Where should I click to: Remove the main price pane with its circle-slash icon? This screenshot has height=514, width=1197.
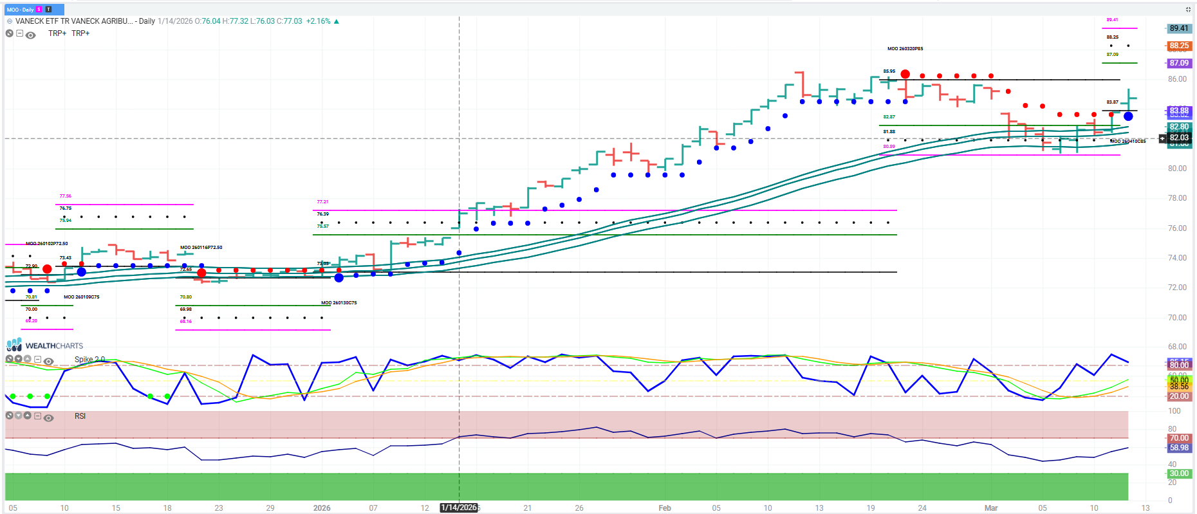pos(10,33)
